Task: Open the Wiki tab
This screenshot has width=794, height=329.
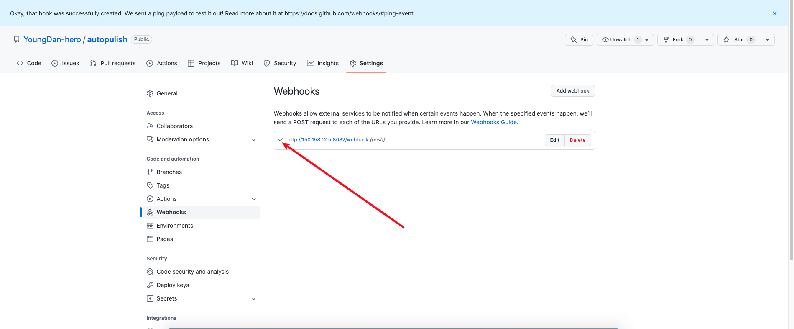Action: (x=242, y=63)
